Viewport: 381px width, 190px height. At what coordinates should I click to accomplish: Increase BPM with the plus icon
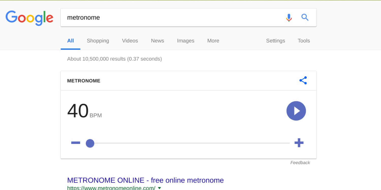pyautogui.click(x=299, y=143)
